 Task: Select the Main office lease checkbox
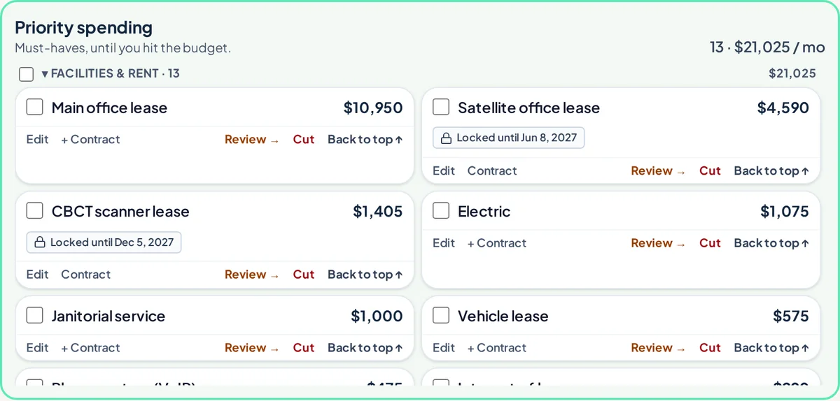35,107
